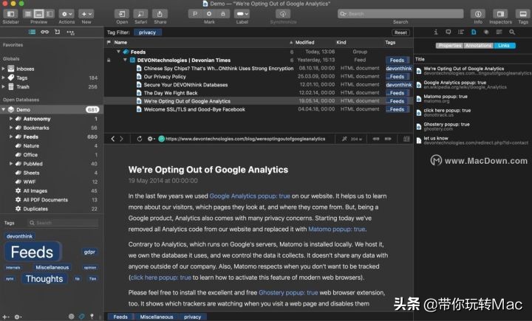Viewport: 532px width, 321px height.
Task: Click the Safari toolbar icon
Action: pyautogui.click(x=141, y=13)
